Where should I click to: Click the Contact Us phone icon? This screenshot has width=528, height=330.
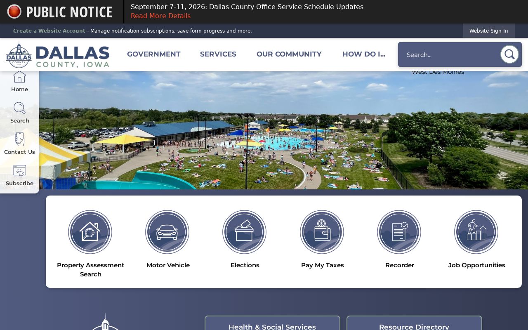pos(19,139)
